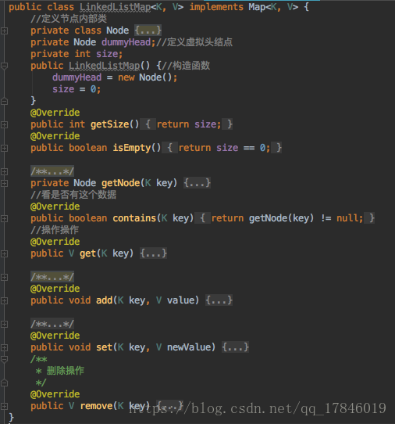
Task: Click the 'implements' keyword
Action: pyautogui.click(x=216, y=7)
